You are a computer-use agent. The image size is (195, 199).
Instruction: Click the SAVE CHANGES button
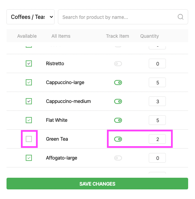(x=97, y=184)
